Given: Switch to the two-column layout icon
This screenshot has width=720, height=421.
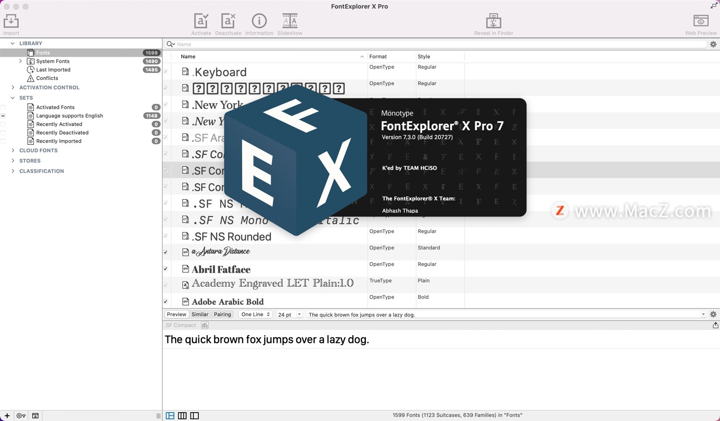Looking at the screenshot, I should pos(194,415).
